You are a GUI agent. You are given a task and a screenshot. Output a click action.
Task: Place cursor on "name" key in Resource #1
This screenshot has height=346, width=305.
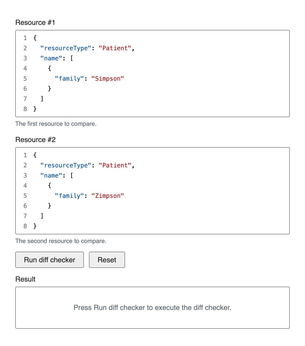tap(51, 58)
